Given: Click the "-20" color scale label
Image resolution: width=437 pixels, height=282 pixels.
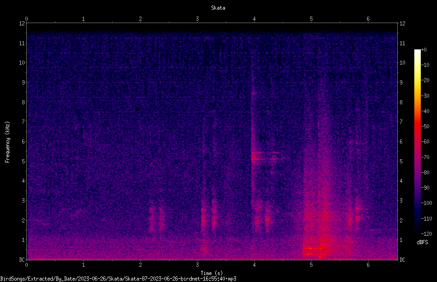Looking at the screenshot, I should 425,80.
